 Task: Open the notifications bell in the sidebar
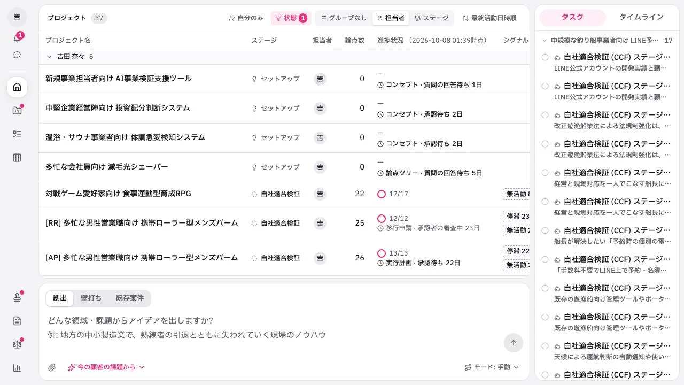pyautogui.click(x=17, y=38)
